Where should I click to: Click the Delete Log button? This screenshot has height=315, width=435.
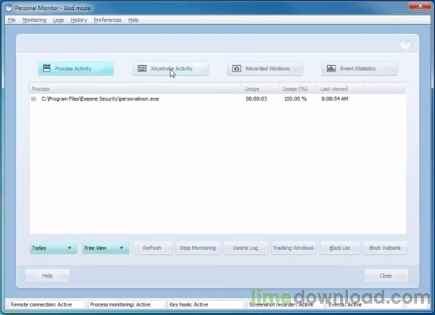[x=245, y=248]
